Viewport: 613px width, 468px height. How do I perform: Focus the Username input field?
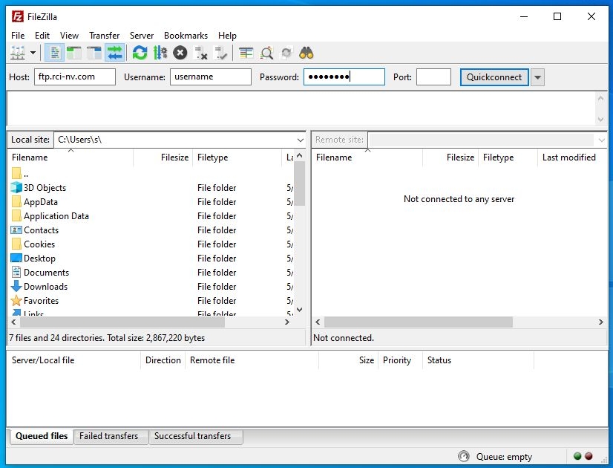click(210, 77)
